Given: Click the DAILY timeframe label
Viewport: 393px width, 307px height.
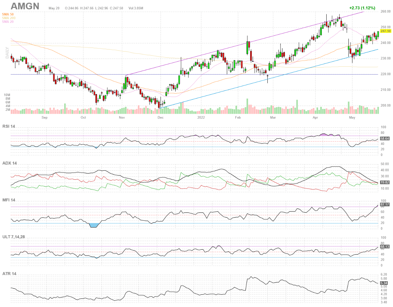Looking at the screenshot, I should [7, 53].
